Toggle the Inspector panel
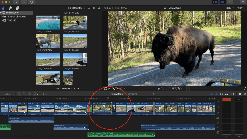This screenshot has width=247, height=139. [x=230, y=2]
